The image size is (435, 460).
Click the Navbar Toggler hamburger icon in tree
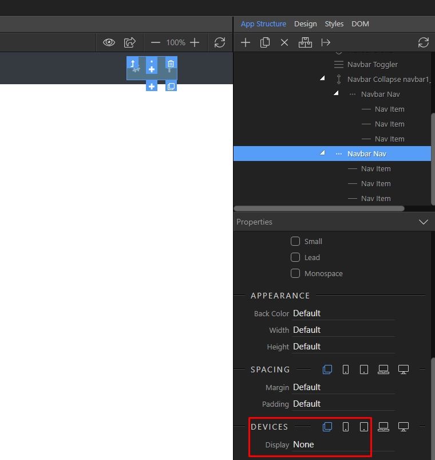[339, 65]
